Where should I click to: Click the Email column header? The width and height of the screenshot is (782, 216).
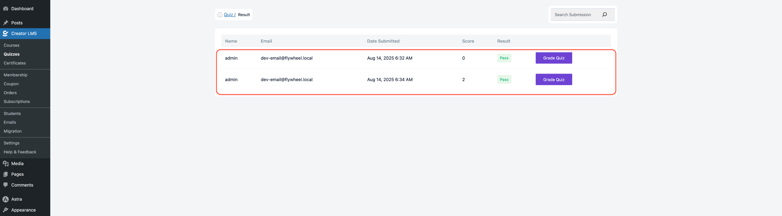(x=266, y=41)
